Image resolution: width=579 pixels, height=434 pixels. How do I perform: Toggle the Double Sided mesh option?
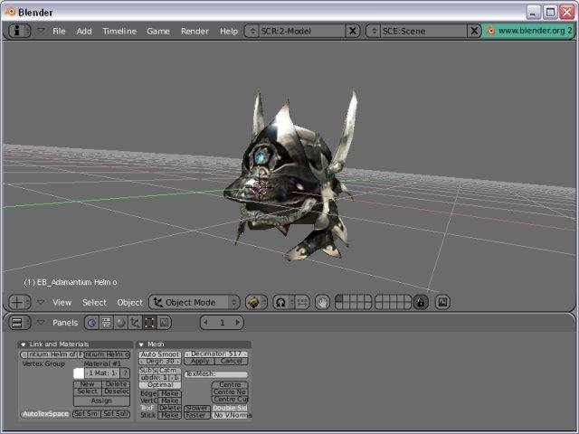tap(230, 408)
